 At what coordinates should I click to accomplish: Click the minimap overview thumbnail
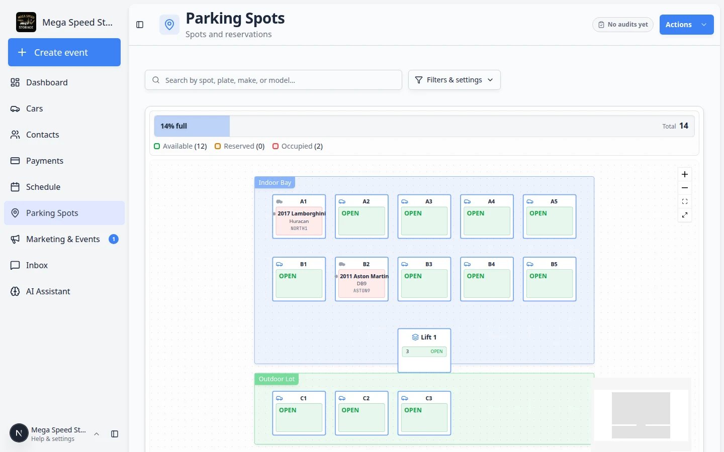click(x=641, y=415)
